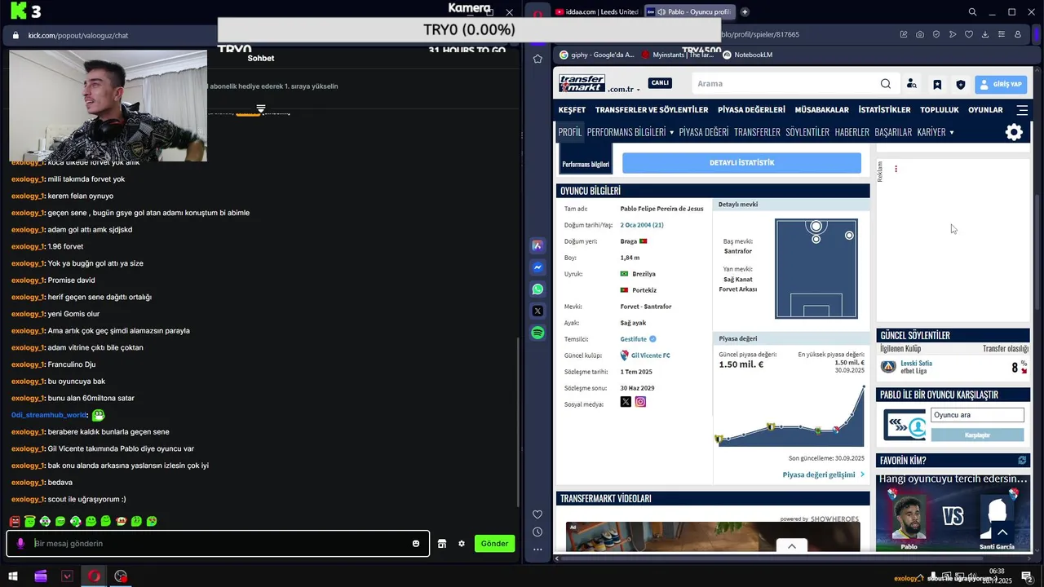Open Opera sidebar history clock icon
Screen dimensions: 1044x587
(537, 532)
